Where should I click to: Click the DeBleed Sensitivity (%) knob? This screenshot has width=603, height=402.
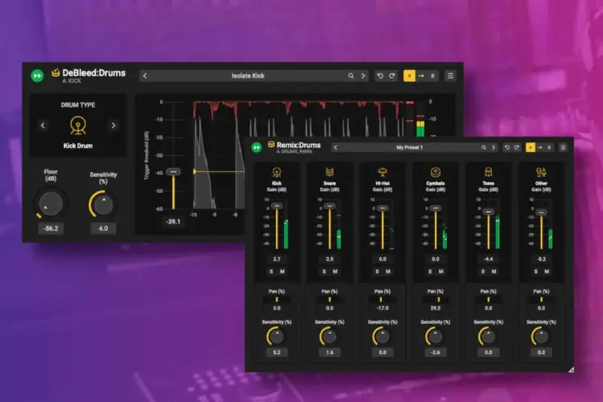click(x=103, y=205)
